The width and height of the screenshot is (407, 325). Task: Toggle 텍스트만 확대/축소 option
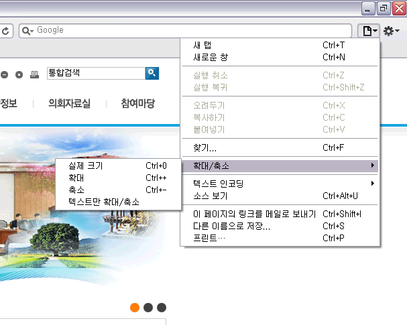(x=118, y=202)
